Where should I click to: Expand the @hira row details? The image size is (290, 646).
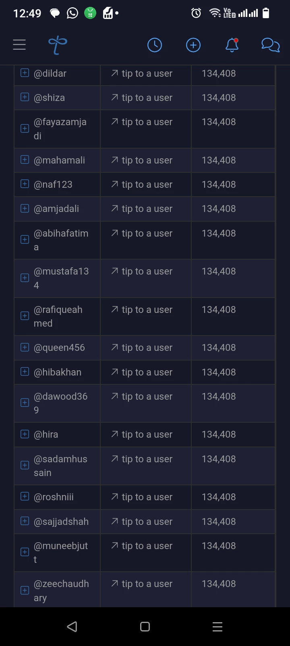pyautogui.click(x=25, y=434)
